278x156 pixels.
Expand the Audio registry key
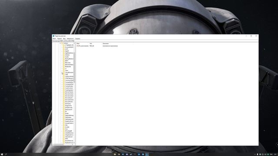point(62,57)
